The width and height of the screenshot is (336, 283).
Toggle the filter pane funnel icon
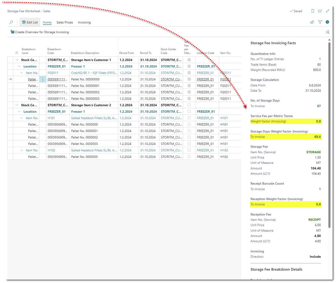tap(320, 22)
